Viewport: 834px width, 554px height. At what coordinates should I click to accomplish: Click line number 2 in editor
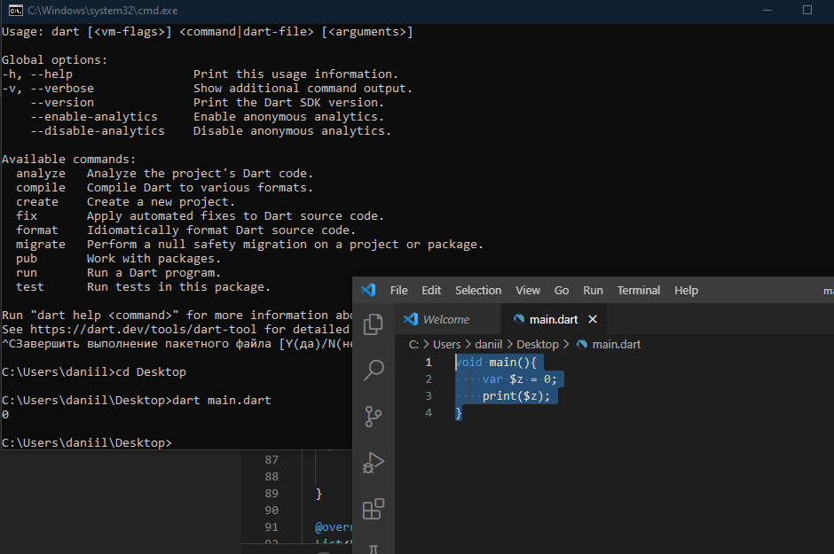tap(429, 379)
